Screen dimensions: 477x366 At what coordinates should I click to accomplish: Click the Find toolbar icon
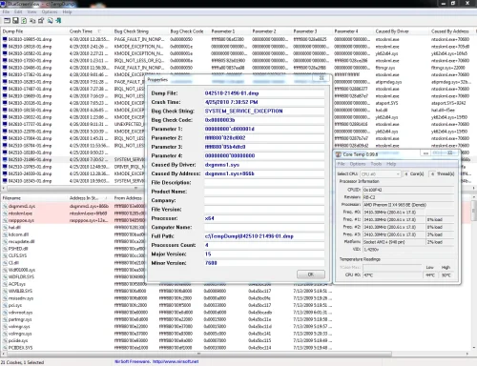coord(50,21)
